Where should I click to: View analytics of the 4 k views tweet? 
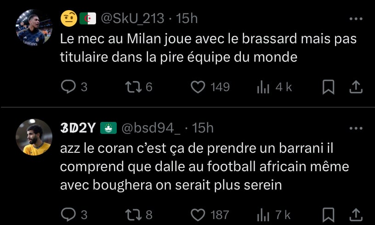pos(263,87)
